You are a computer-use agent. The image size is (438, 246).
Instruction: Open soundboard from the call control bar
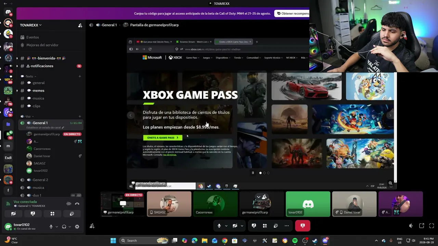(276, 226)
